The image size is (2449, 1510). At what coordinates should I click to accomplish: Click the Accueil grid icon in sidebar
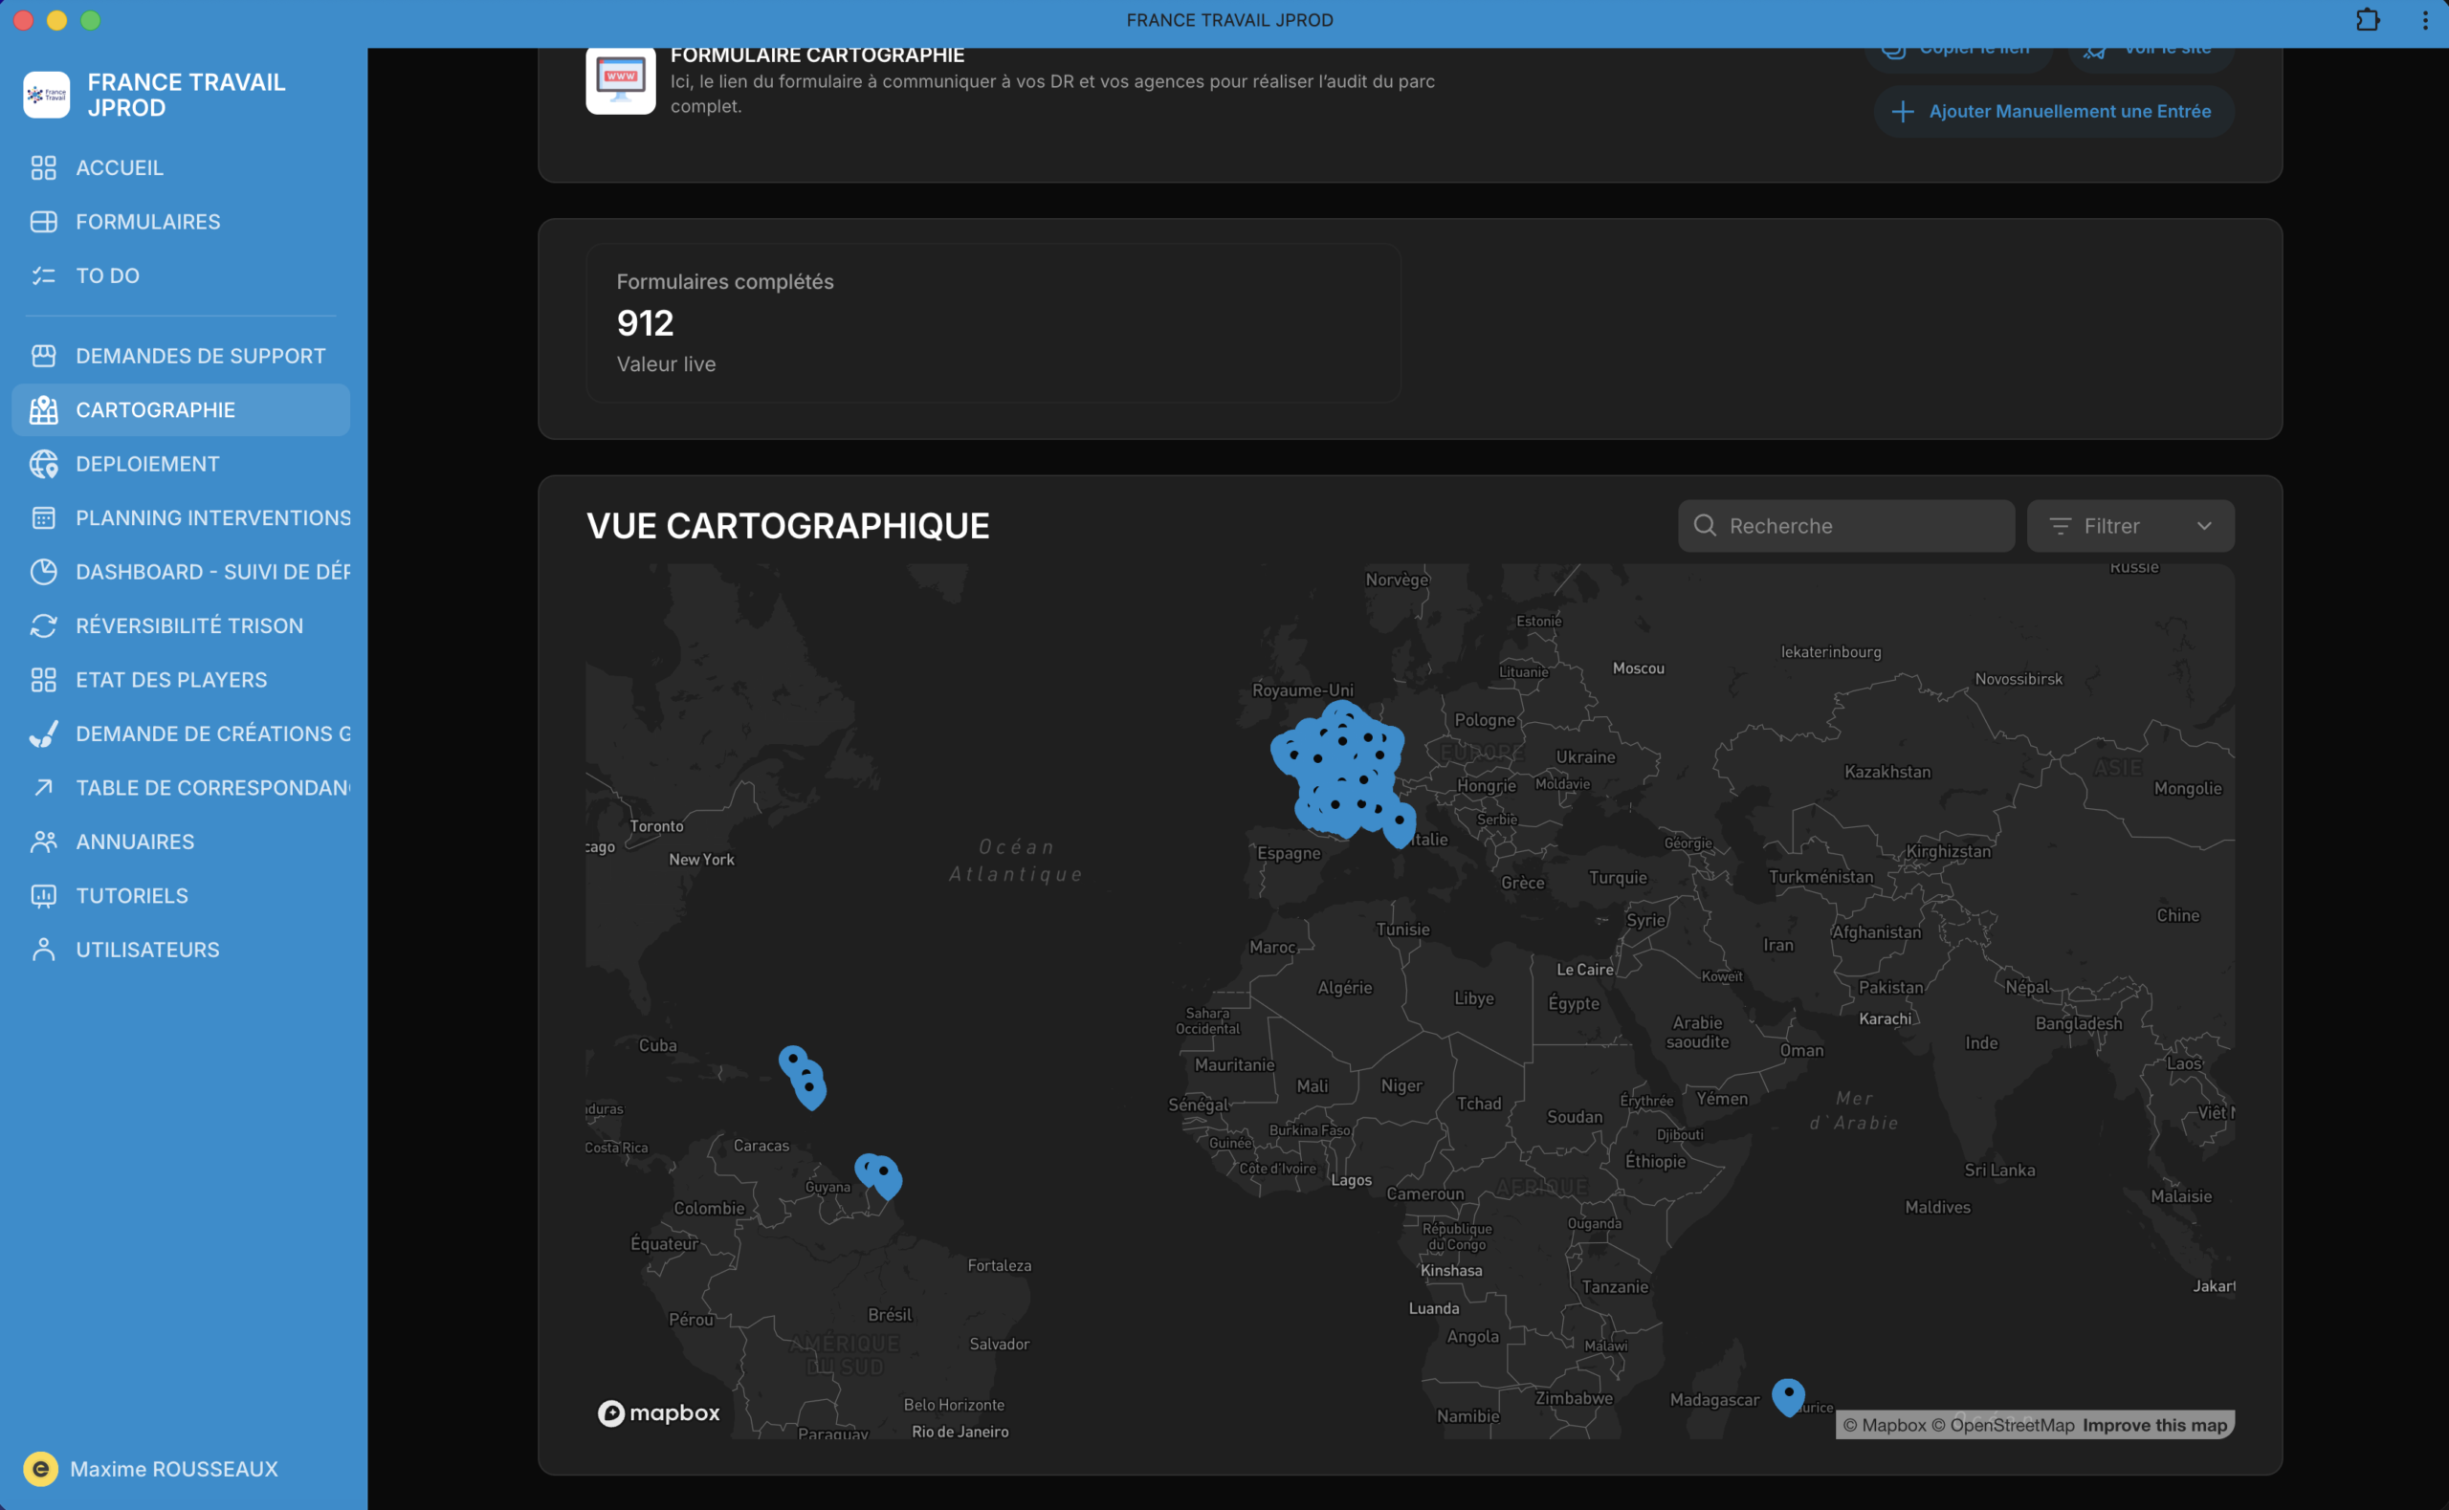pos(43,167)
